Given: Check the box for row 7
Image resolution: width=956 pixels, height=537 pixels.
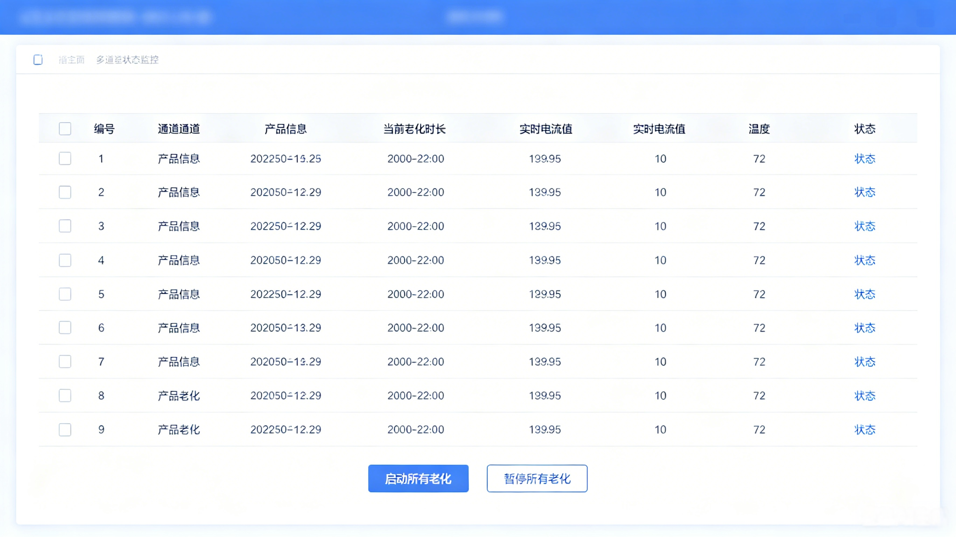Looking at the screenshot, I should pos(65,362).
